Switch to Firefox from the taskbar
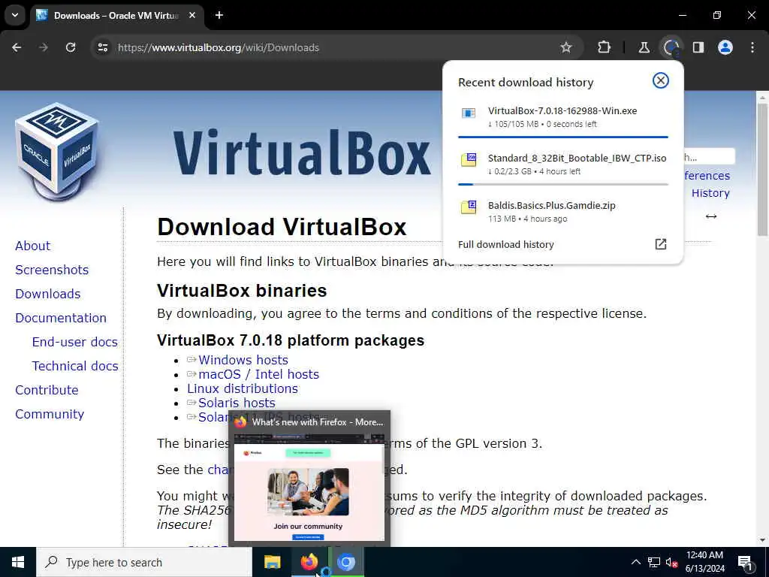This screenshot has width=769, height=577. pyautogui.click(x=309, y=562)
